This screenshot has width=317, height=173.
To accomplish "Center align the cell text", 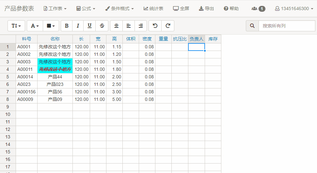I will (116, 26).
